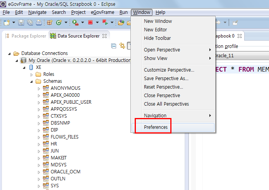269x190 pixels.
Task: Expand the HR schema
Action: tap(39, 144)
